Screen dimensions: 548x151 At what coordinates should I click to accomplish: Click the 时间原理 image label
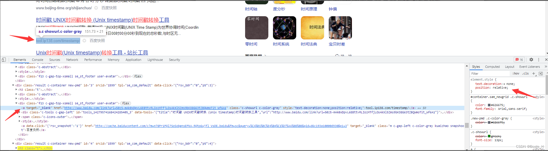click(309, 9)
